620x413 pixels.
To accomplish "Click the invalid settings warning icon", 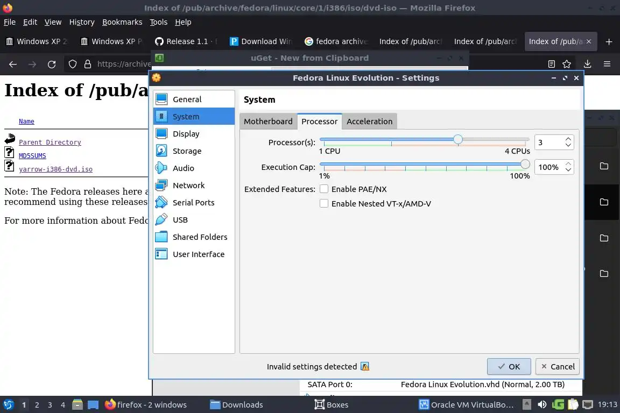I will click(x=365, y=367).
